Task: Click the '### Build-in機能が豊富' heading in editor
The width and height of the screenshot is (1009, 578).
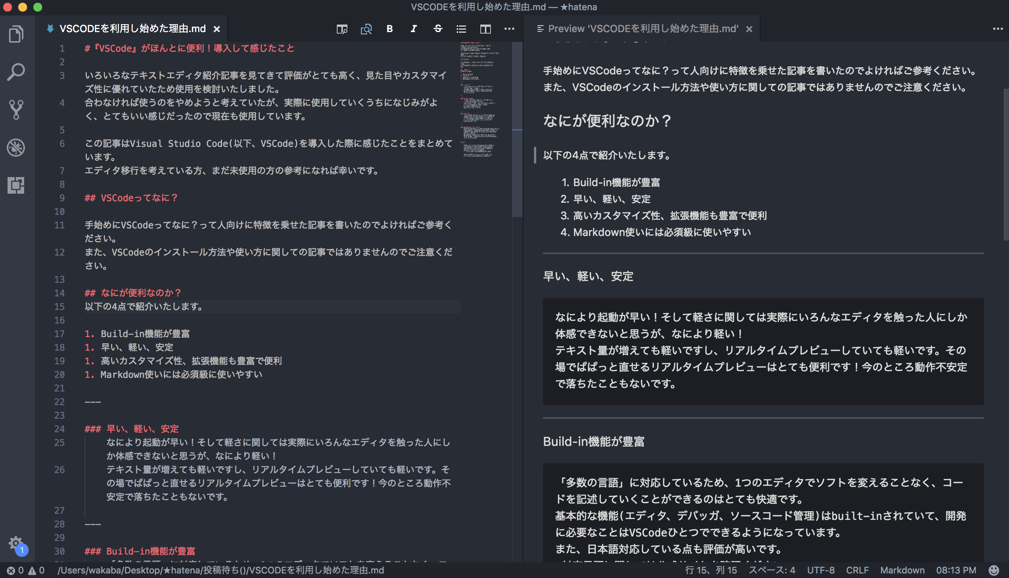Action: 140,551
